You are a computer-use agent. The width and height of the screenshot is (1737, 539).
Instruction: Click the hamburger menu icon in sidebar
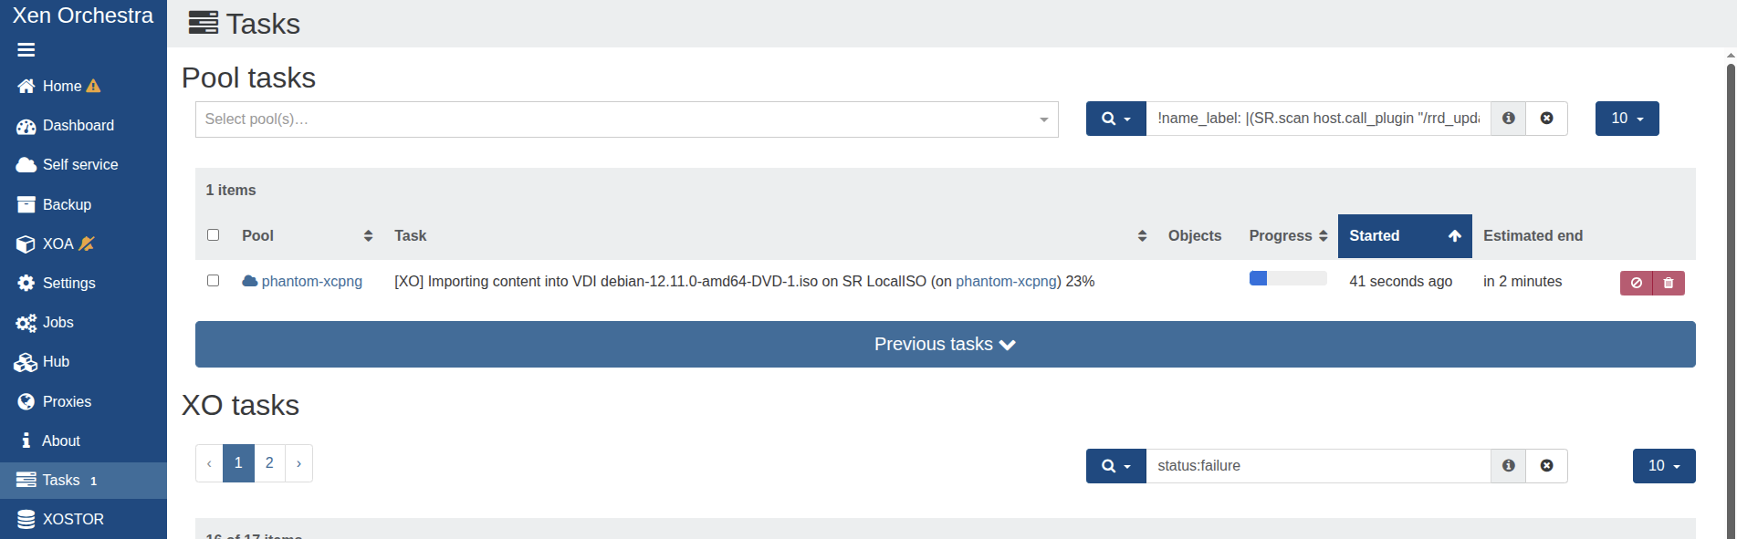tap(26, 50)
